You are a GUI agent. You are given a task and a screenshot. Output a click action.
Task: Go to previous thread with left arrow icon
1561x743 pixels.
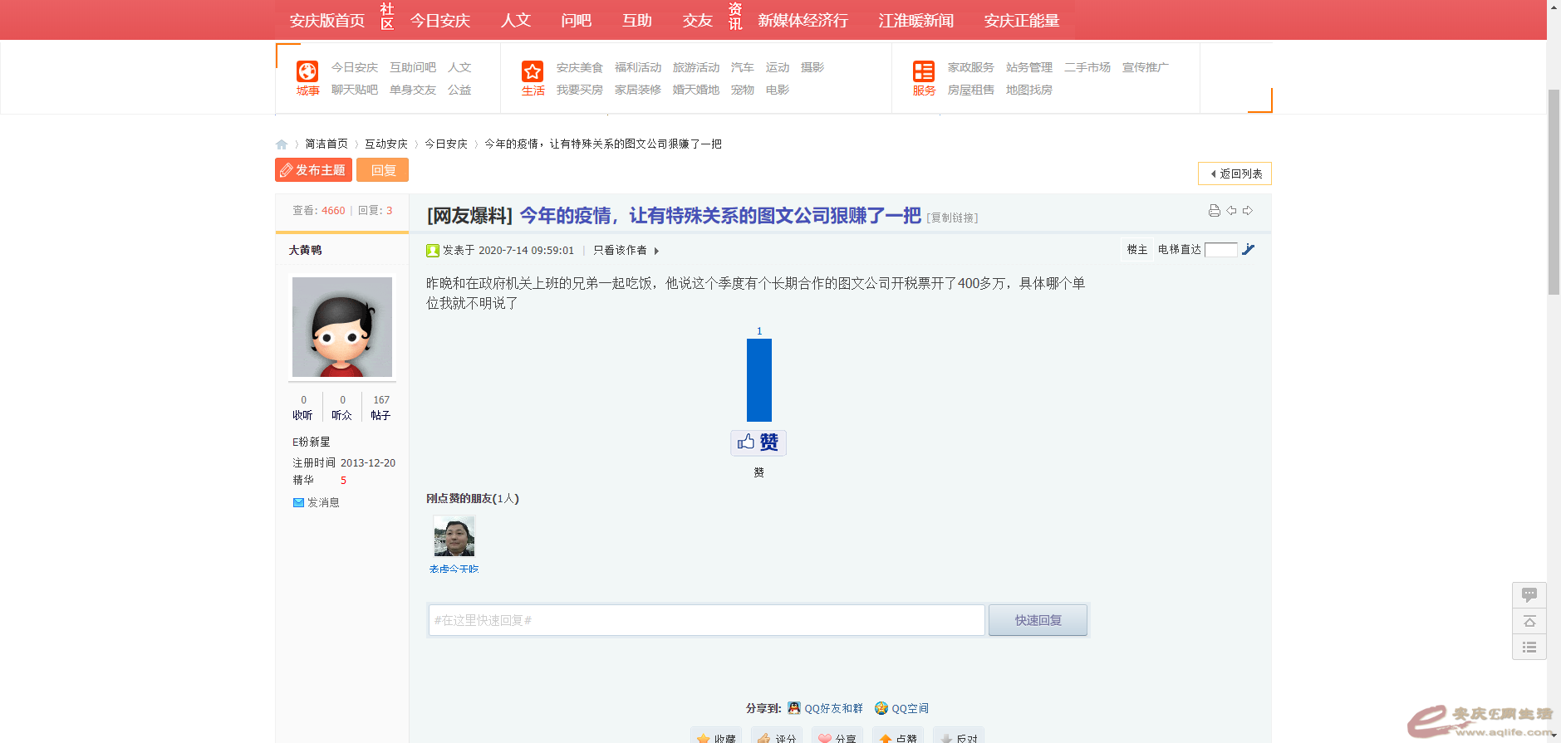point(1231,211)
